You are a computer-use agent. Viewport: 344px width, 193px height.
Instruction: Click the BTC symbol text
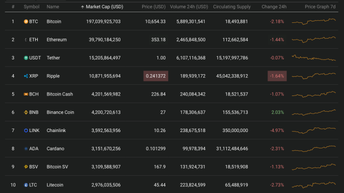click(34, 21)
